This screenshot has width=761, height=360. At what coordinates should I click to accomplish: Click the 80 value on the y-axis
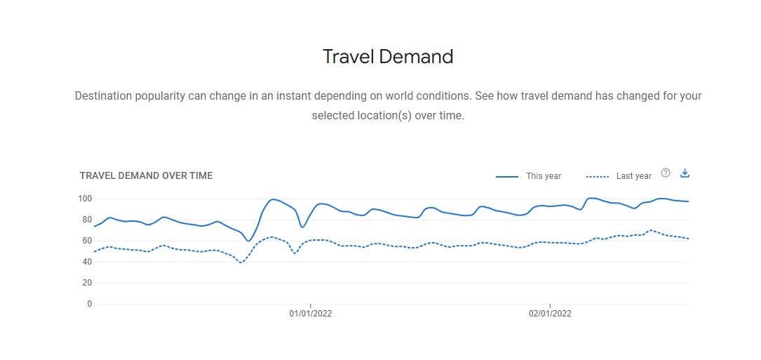88,220
